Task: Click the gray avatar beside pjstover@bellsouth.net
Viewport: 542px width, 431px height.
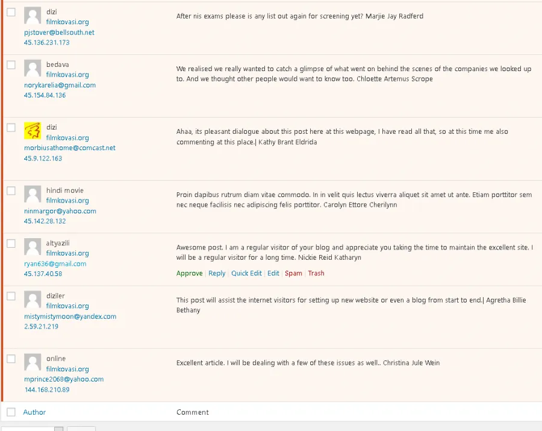Action: pyautogui.click(x=33, y=16)
